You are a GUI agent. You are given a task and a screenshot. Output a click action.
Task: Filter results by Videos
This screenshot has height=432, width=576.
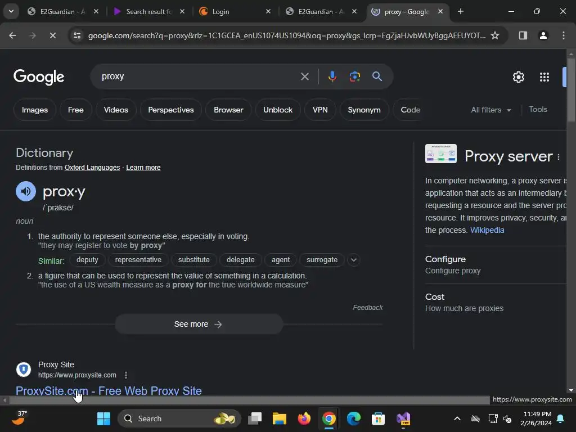pyautogui.click(x=116, y=110)
